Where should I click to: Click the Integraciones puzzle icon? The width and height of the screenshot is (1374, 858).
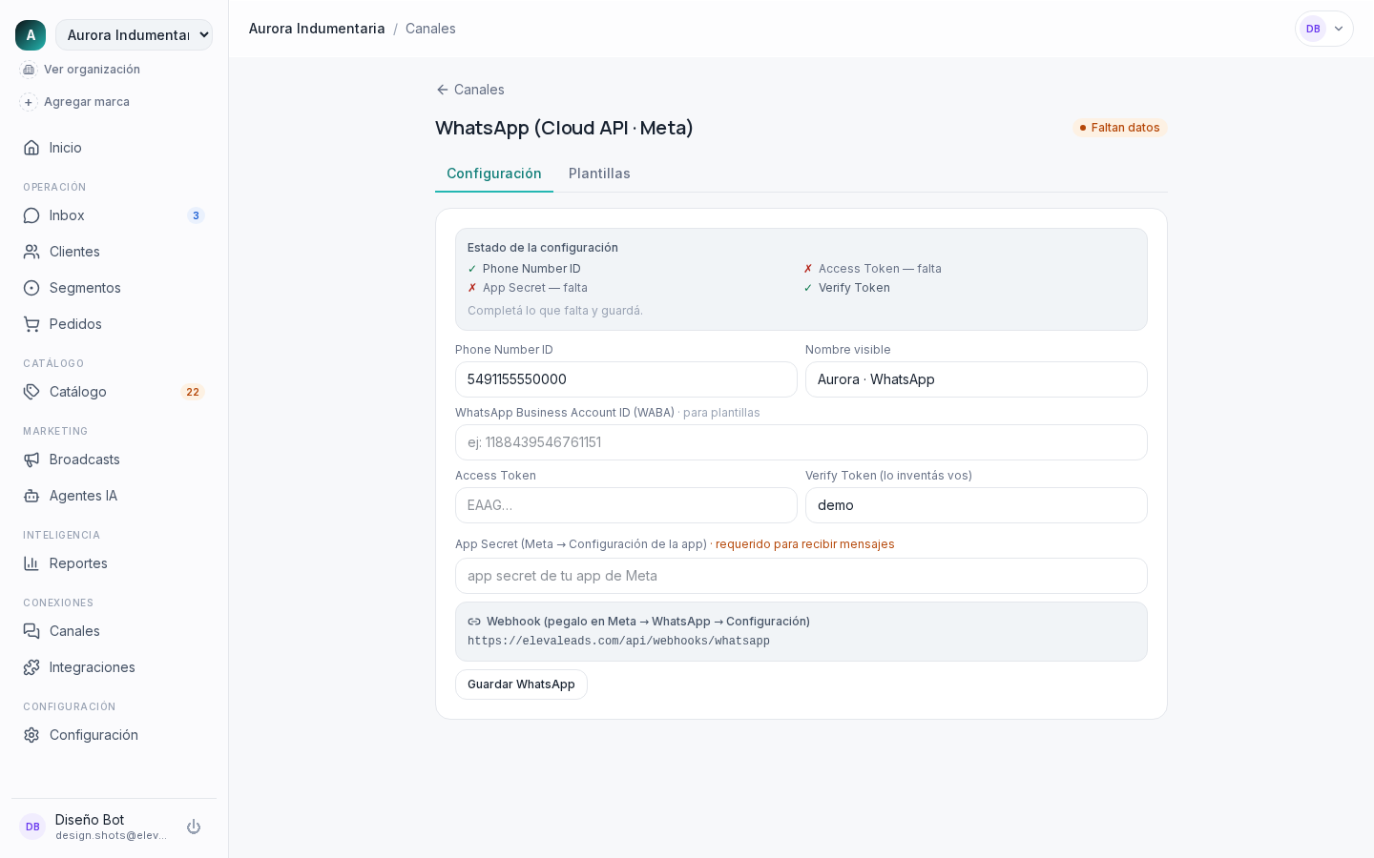coord(31,667)
